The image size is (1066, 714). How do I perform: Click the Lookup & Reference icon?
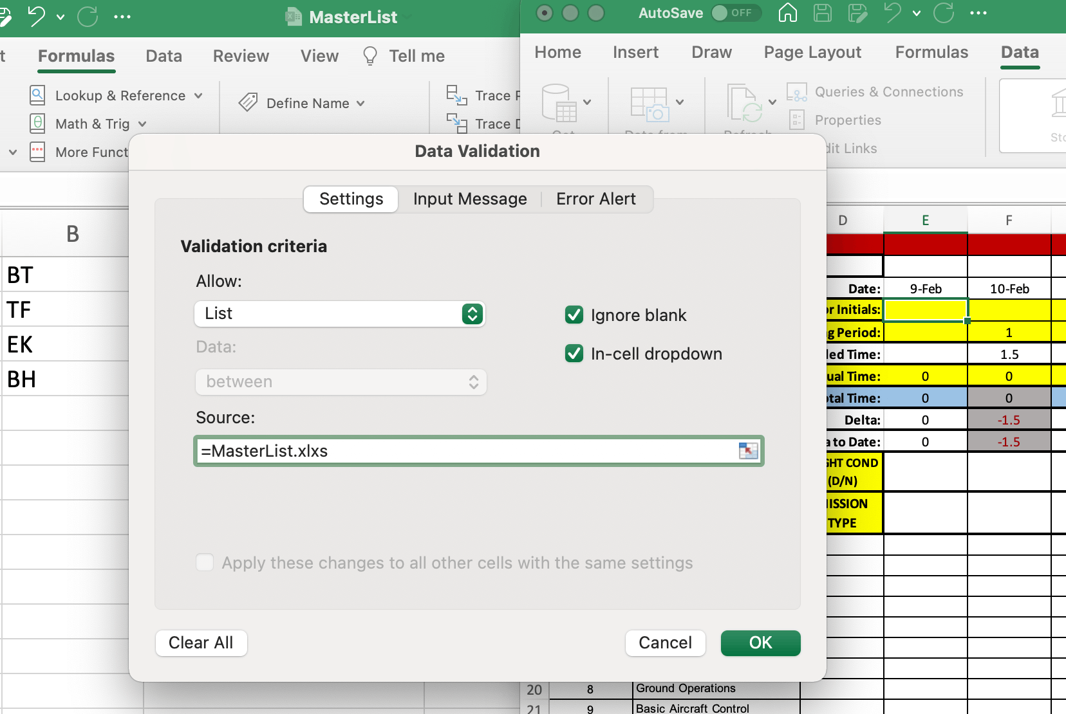(x=37, y=95)
